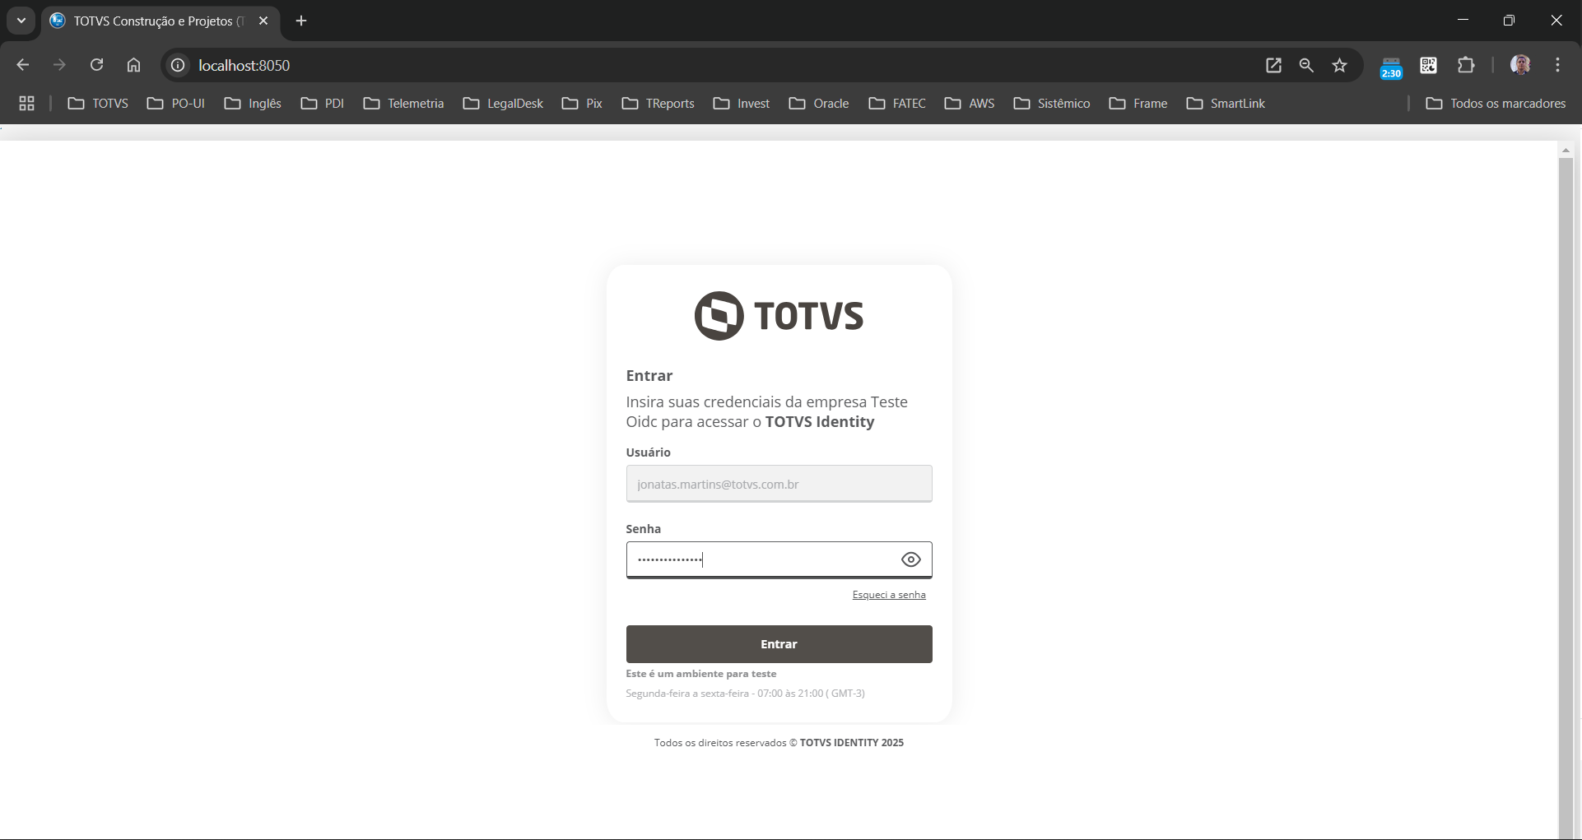The width and height of the screenshot is (1582, 840).
Task: Expand the TReports bookmarks folder
Action: click(658, 104)
